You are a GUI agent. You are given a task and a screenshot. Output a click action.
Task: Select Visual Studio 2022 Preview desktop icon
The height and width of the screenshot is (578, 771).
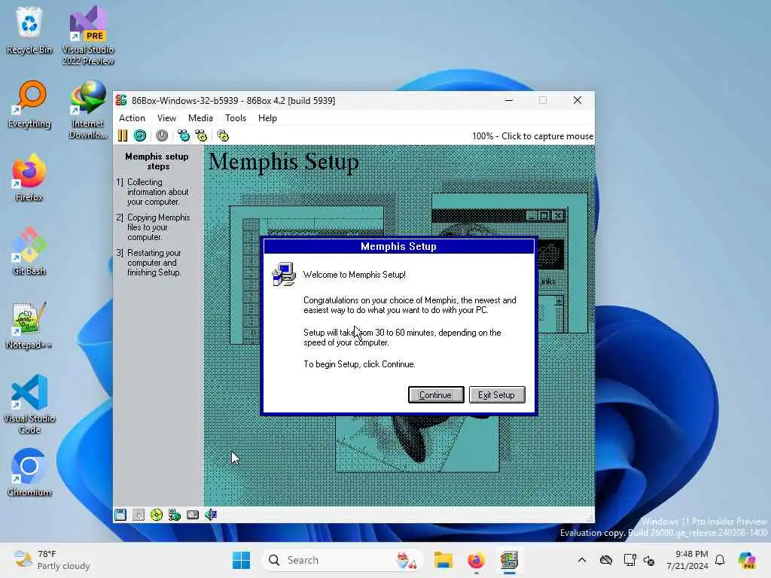coord(87,35)
